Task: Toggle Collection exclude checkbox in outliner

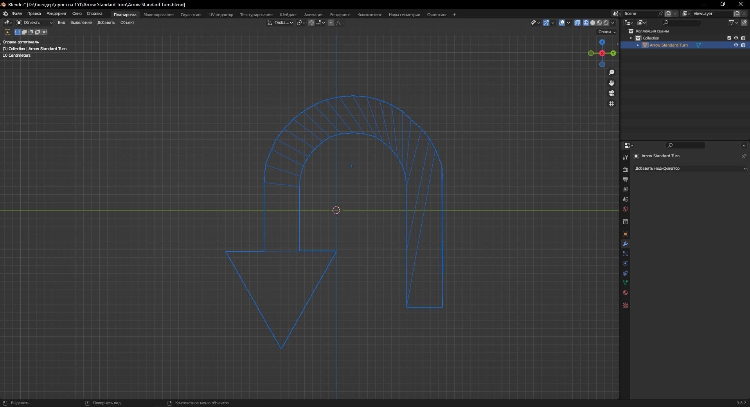Action: pyautogui.click(x=729, y=38)
